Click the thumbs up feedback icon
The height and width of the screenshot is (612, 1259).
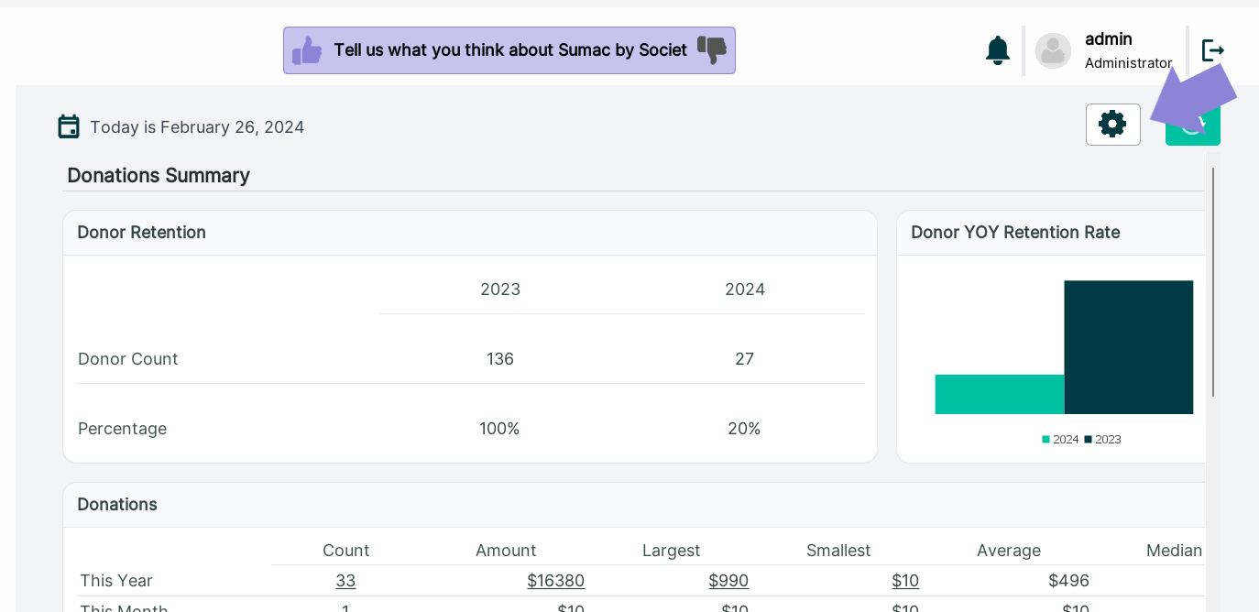tap(307, 50)
